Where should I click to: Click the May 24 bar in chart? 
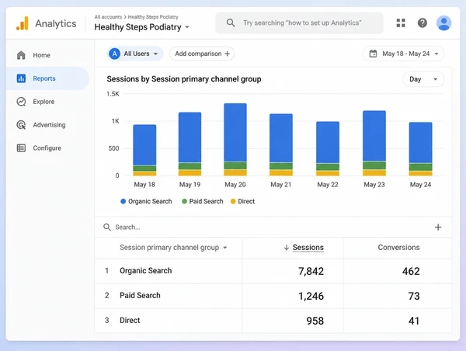[x=420, y=149]
